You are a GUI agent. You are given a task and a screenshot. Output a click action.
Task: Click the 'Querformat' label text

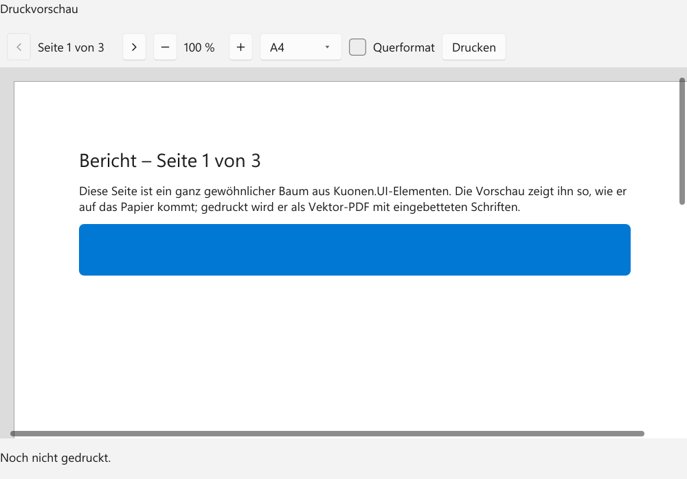[403, 47]
